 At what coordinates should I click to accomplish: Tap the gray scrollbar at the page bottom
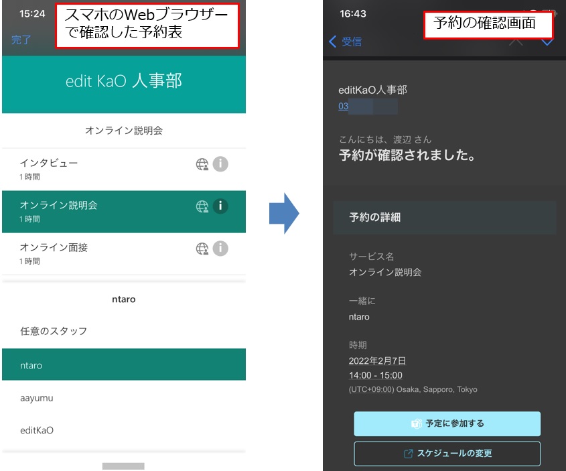(124, 466)
